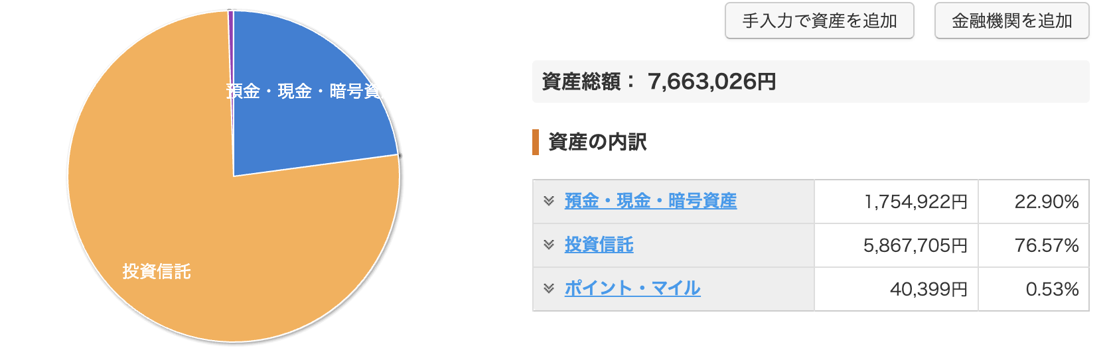Expand the ポイント・マイル row chevron
Screen dimensions: 1111x354
tap(549, 288)
